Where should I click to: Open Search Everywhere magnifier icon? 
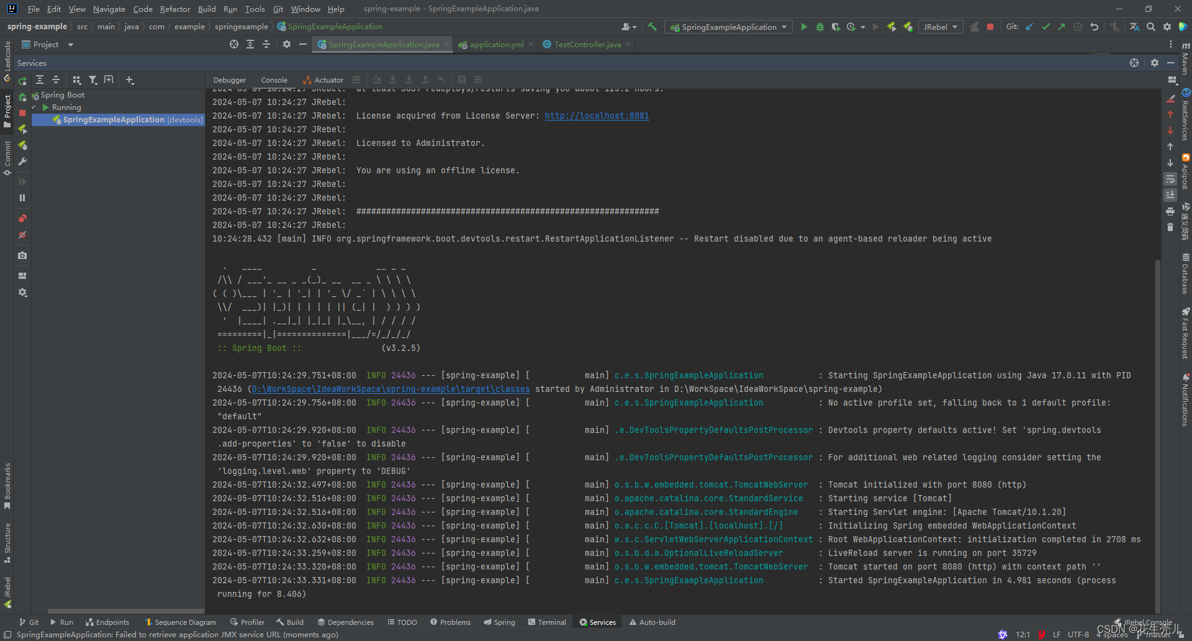(1151, 27)
